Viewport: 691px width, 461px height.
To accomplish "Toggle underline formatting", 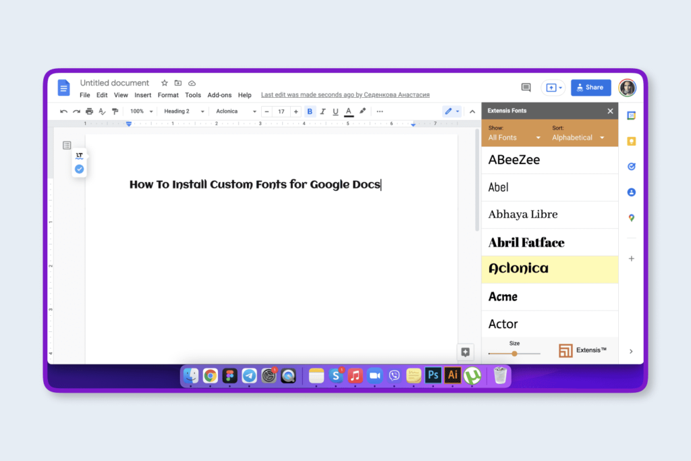I will point(335,111).
